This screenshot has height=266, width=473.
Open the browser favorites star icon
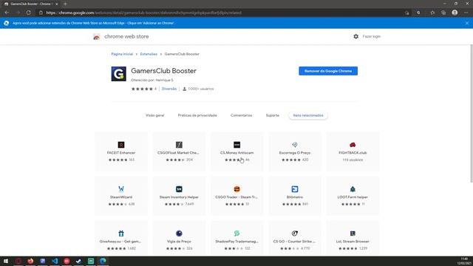[x=432, y=13]
